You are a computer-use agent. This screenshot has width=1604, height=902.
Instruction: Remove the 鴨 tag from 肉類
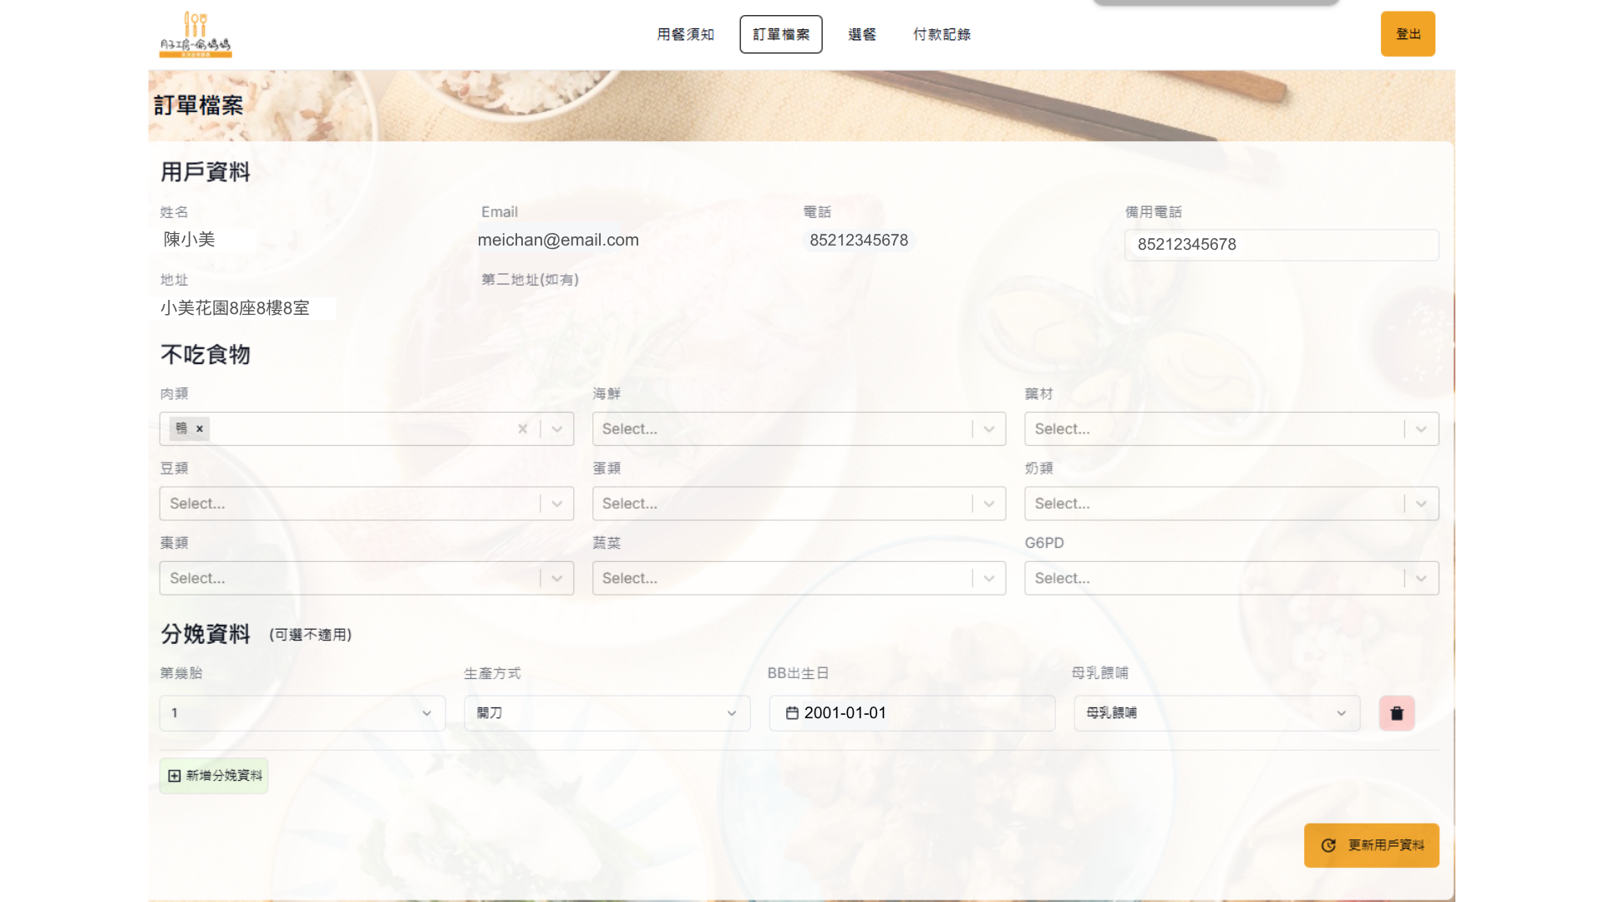tap(200, 428)
